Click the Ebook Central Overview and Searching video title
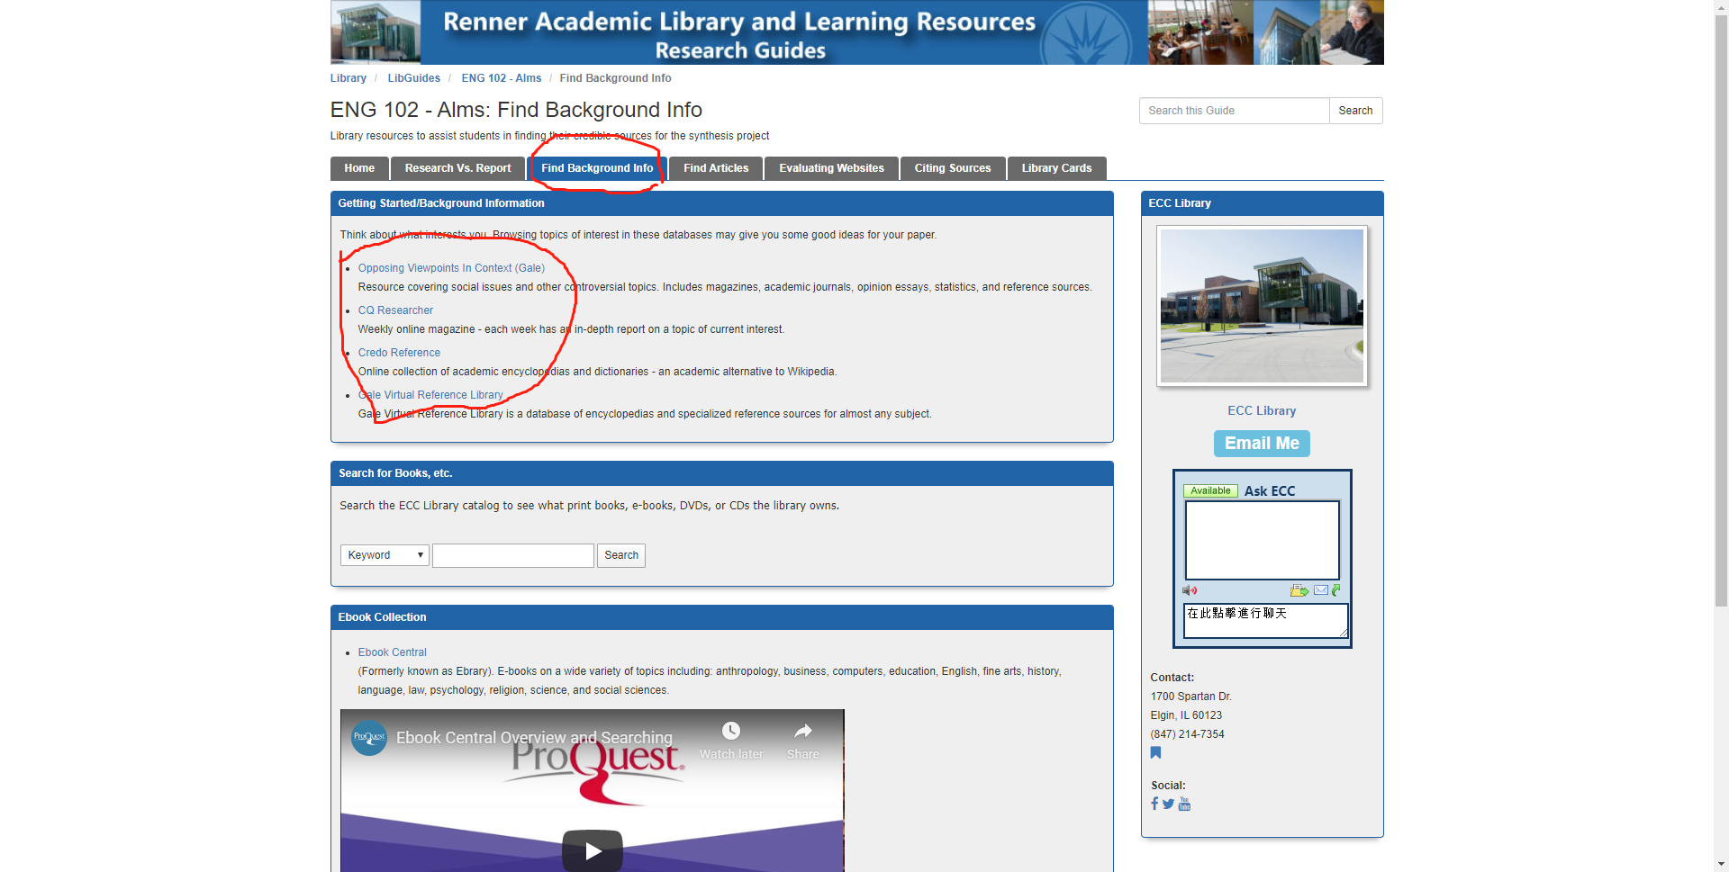The width and height of the screenshot is (1729, 872). 534,738
